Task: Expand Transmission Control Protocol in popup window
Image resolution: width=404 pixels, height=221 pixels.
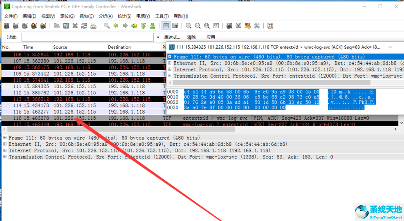Action: (x=170, y=76)
